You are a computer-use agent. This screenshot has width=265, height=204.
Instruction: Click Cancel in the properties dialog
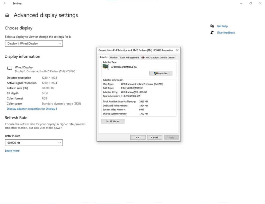pyautogui.click(x=155, y=137)
